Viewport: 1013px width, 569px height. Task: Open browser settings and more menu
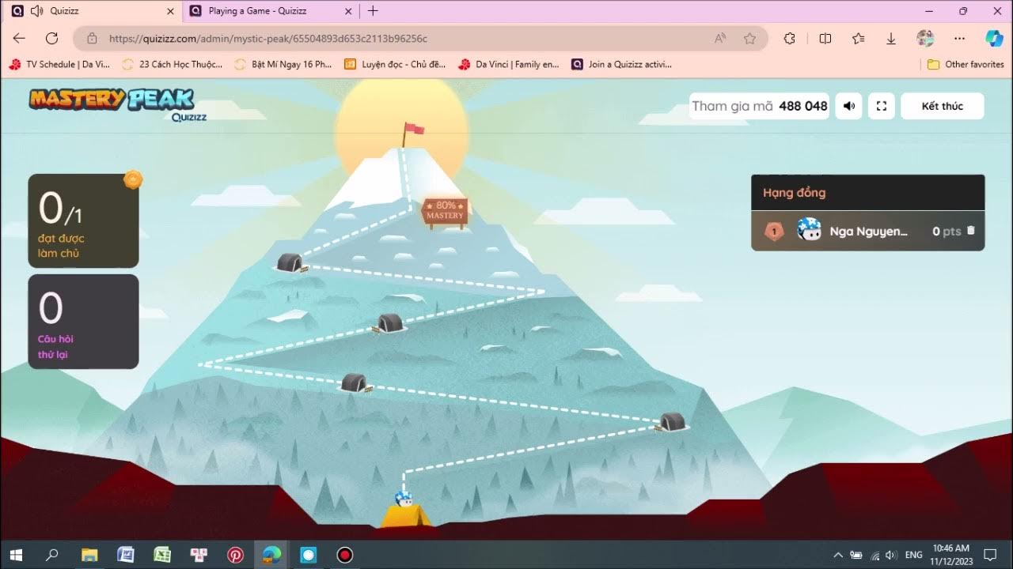959,38
